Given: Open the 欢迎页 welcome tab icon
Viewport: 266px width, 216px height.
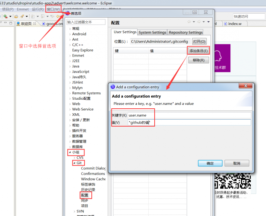Looking at the screenshot, I should pyautogui.click(x=18, y=23).
